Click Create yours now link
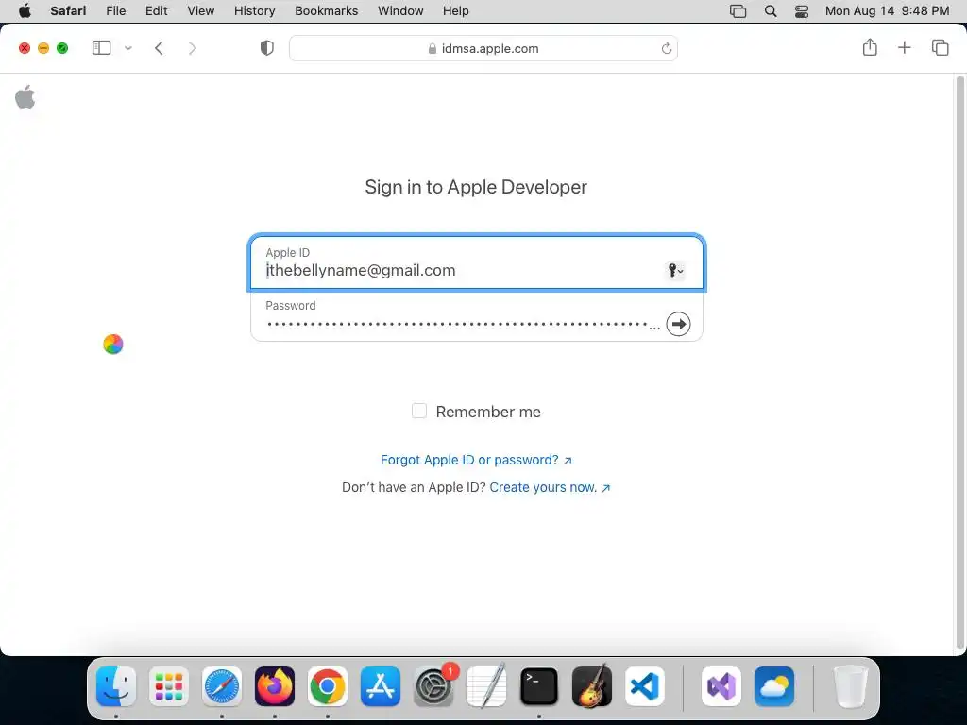Image resolution: width=967 pixels, height=725 pixels. click(550, 487)
